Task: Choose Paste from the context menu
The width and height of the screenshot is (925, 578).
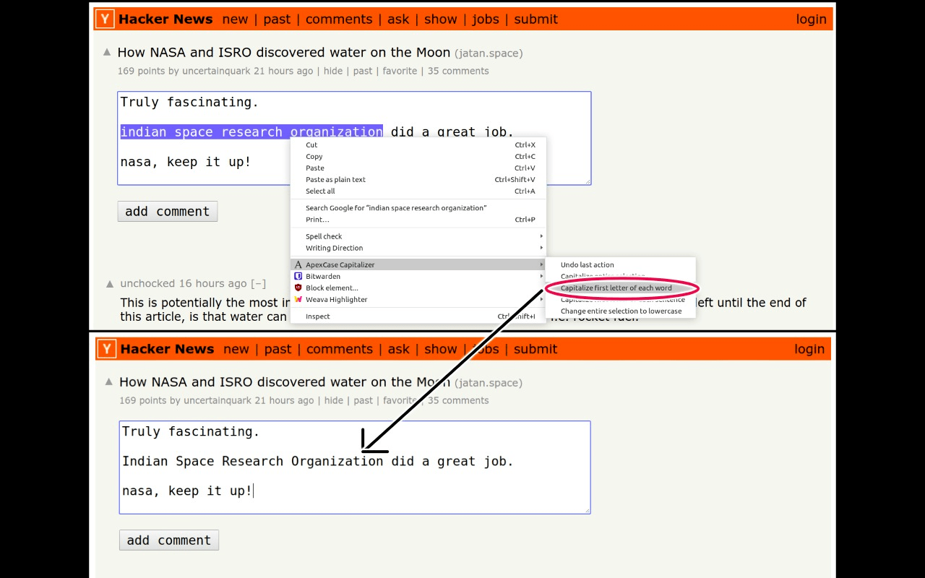Action: coord(418,168)
